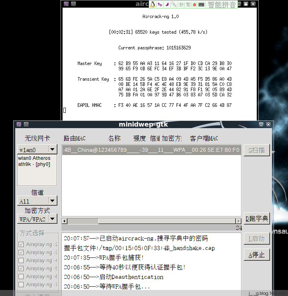Toggle the GBK charset icon in the IME bar
The height and width of the screenshot is (296, 288).
tap(174, 4)
